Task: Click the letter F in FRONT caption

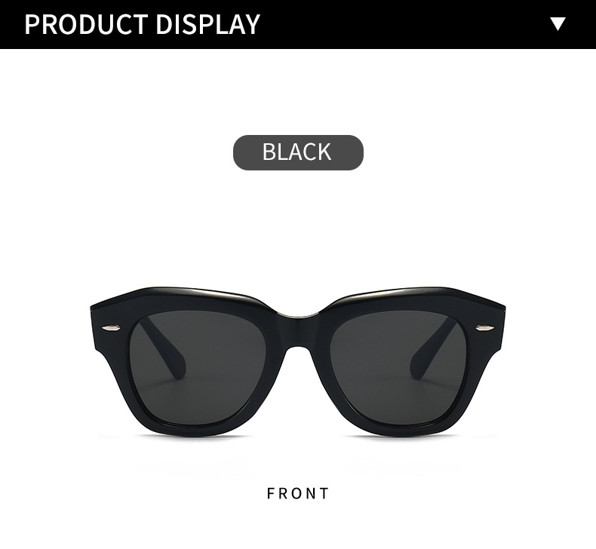Action: (x=271, y=493)
